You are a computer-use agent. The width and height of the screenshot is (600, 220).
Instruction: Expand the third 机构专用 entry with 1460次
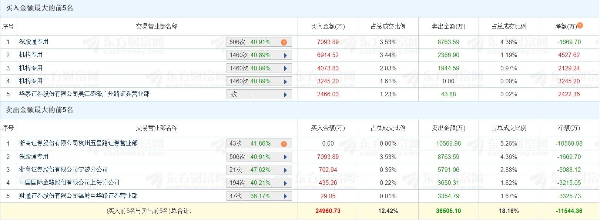pyautogui.click(x=285, y=81)
